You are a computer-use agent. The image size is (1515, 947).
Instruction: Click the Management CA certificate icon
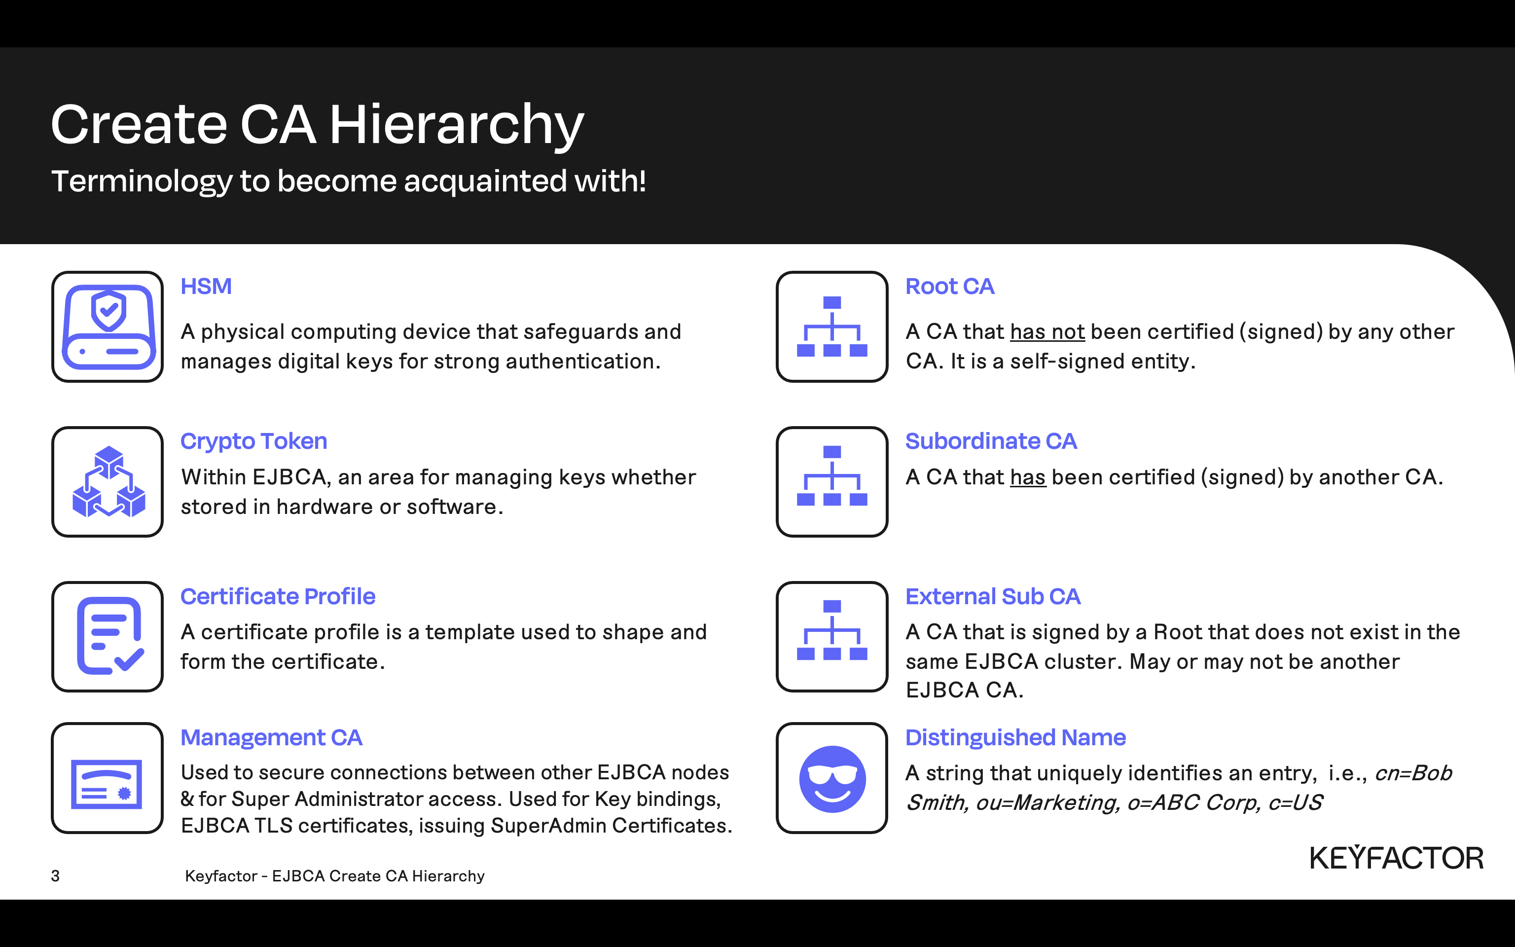(108, 778)
